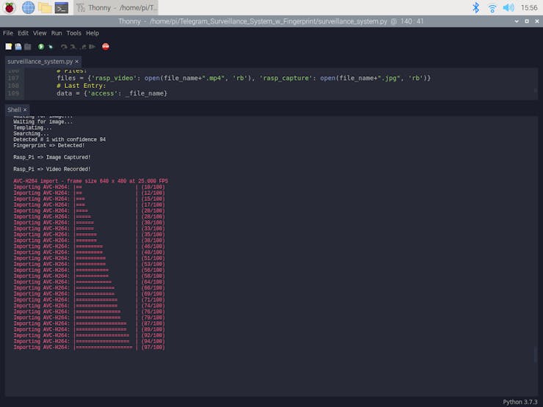Open the file manager folder icon
The image size is (543, 407).
[45, 7]
